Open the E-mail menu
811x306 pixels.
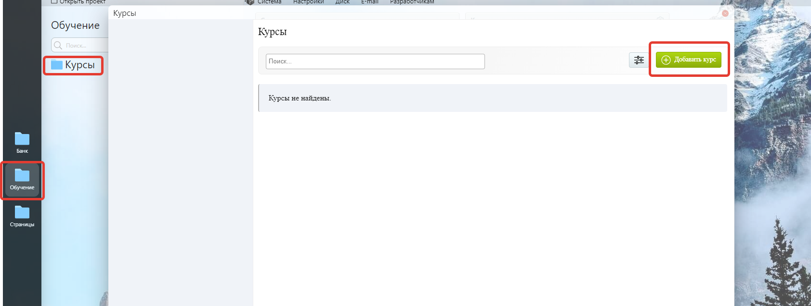[369, 2]
